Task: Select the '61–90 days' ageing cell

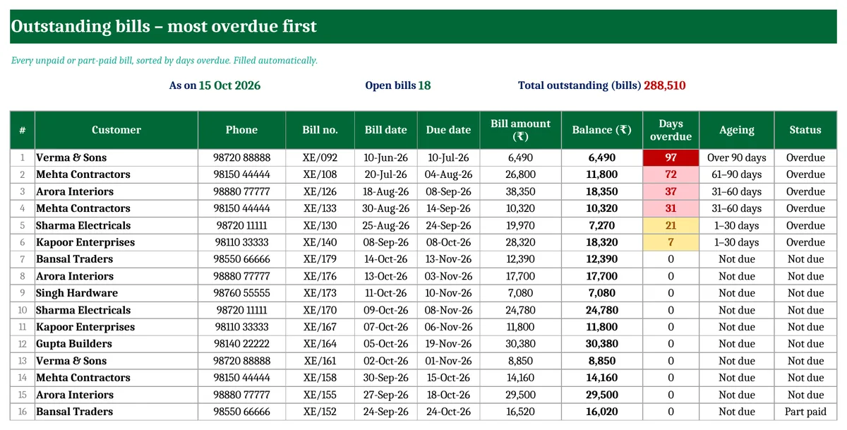Action: pos(737,174)
